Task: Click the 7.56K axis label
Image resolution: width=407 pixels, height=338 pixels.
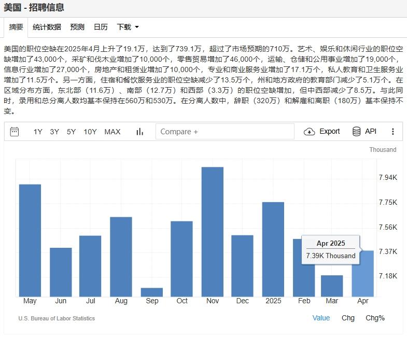Action: [388, 227]
